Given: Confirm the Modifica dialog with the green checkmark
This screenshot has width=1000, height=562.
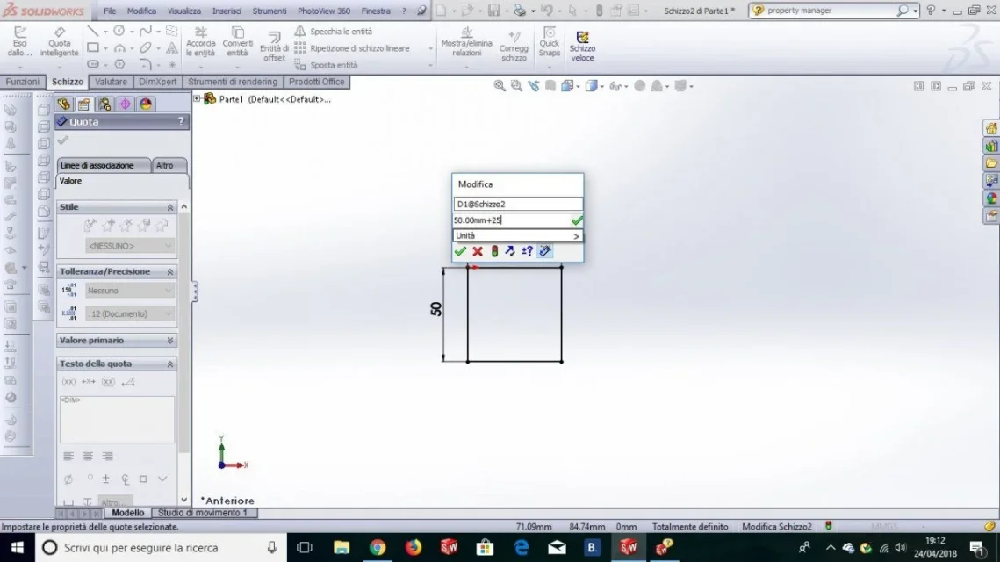Looking at the screenshot, I should (x=460, y=251).
